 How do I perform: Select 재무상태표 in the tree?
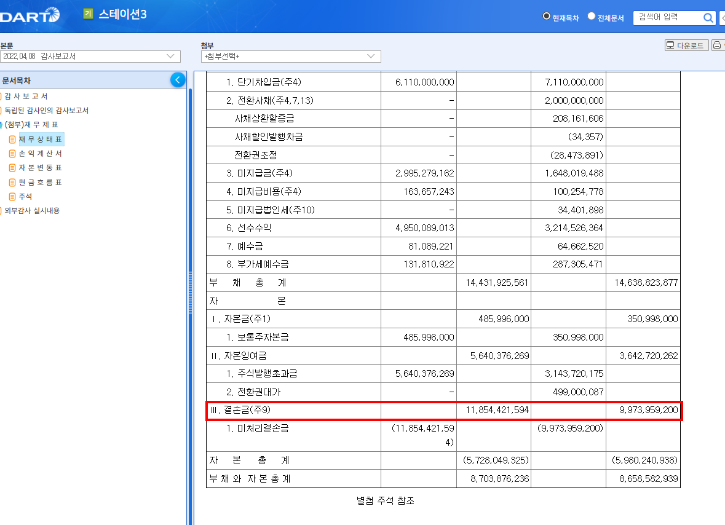click(41, 139)
